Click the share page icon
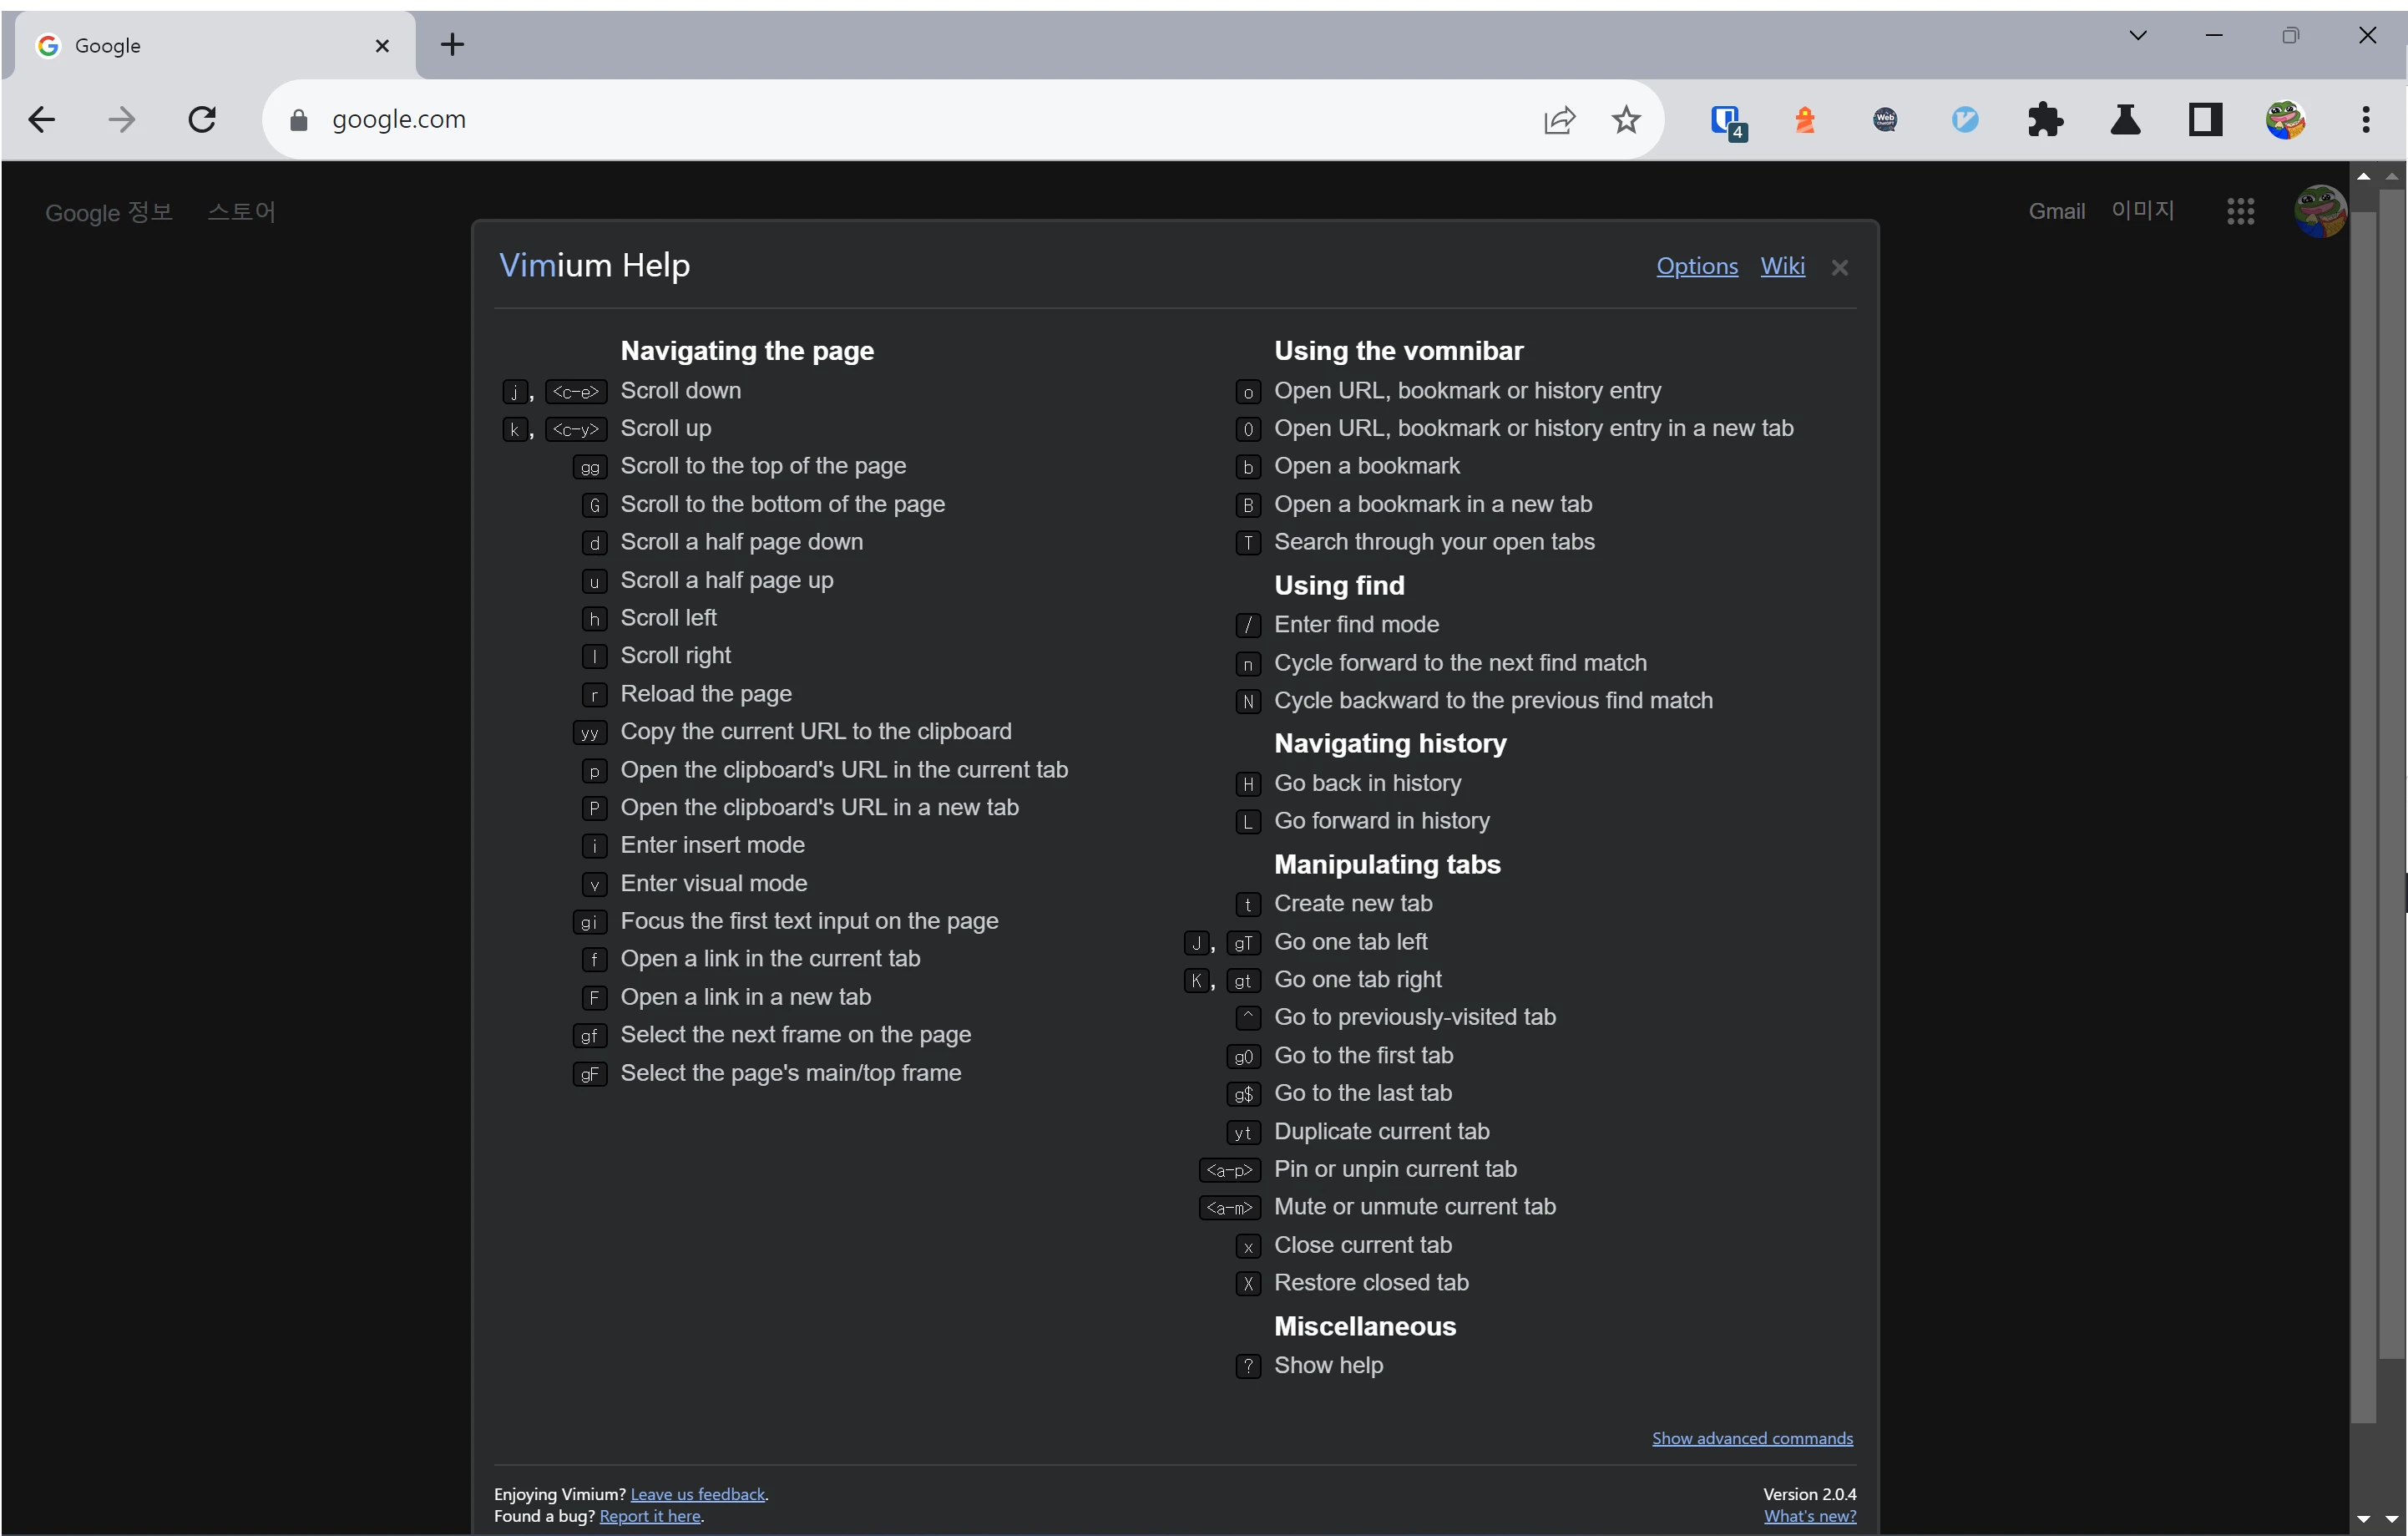This screenshot has height=1536, width=2408. [x=1559, y=120]
